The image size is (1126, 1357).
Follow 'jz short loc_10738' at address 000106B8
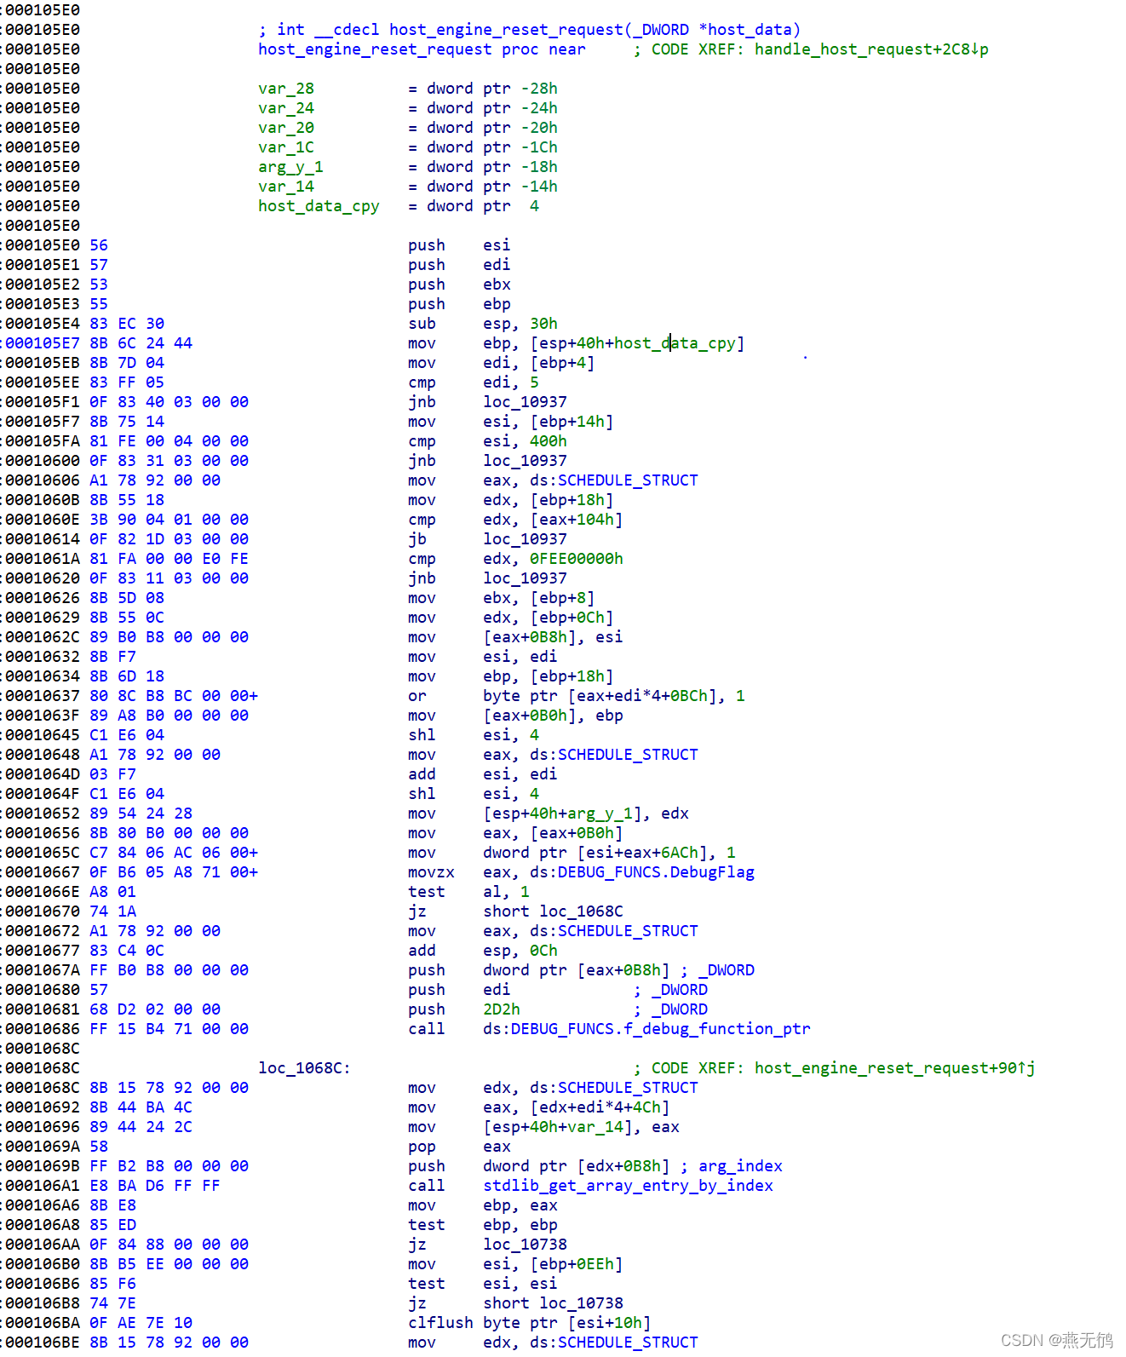[x=581, y=1303]
